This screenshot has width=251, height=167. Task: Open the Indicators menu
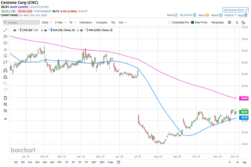(85, 22)
